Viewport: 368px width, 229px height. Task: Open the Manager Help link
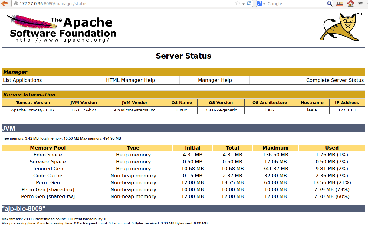tap(215, 80)
